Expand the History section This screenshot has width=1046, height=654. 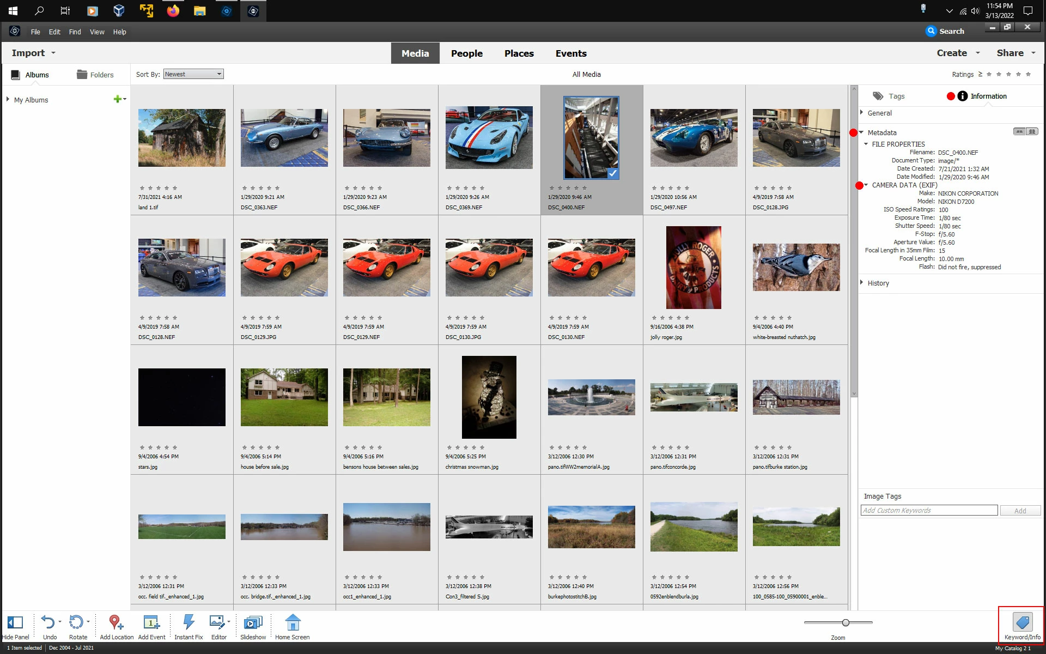coord(862,283)
